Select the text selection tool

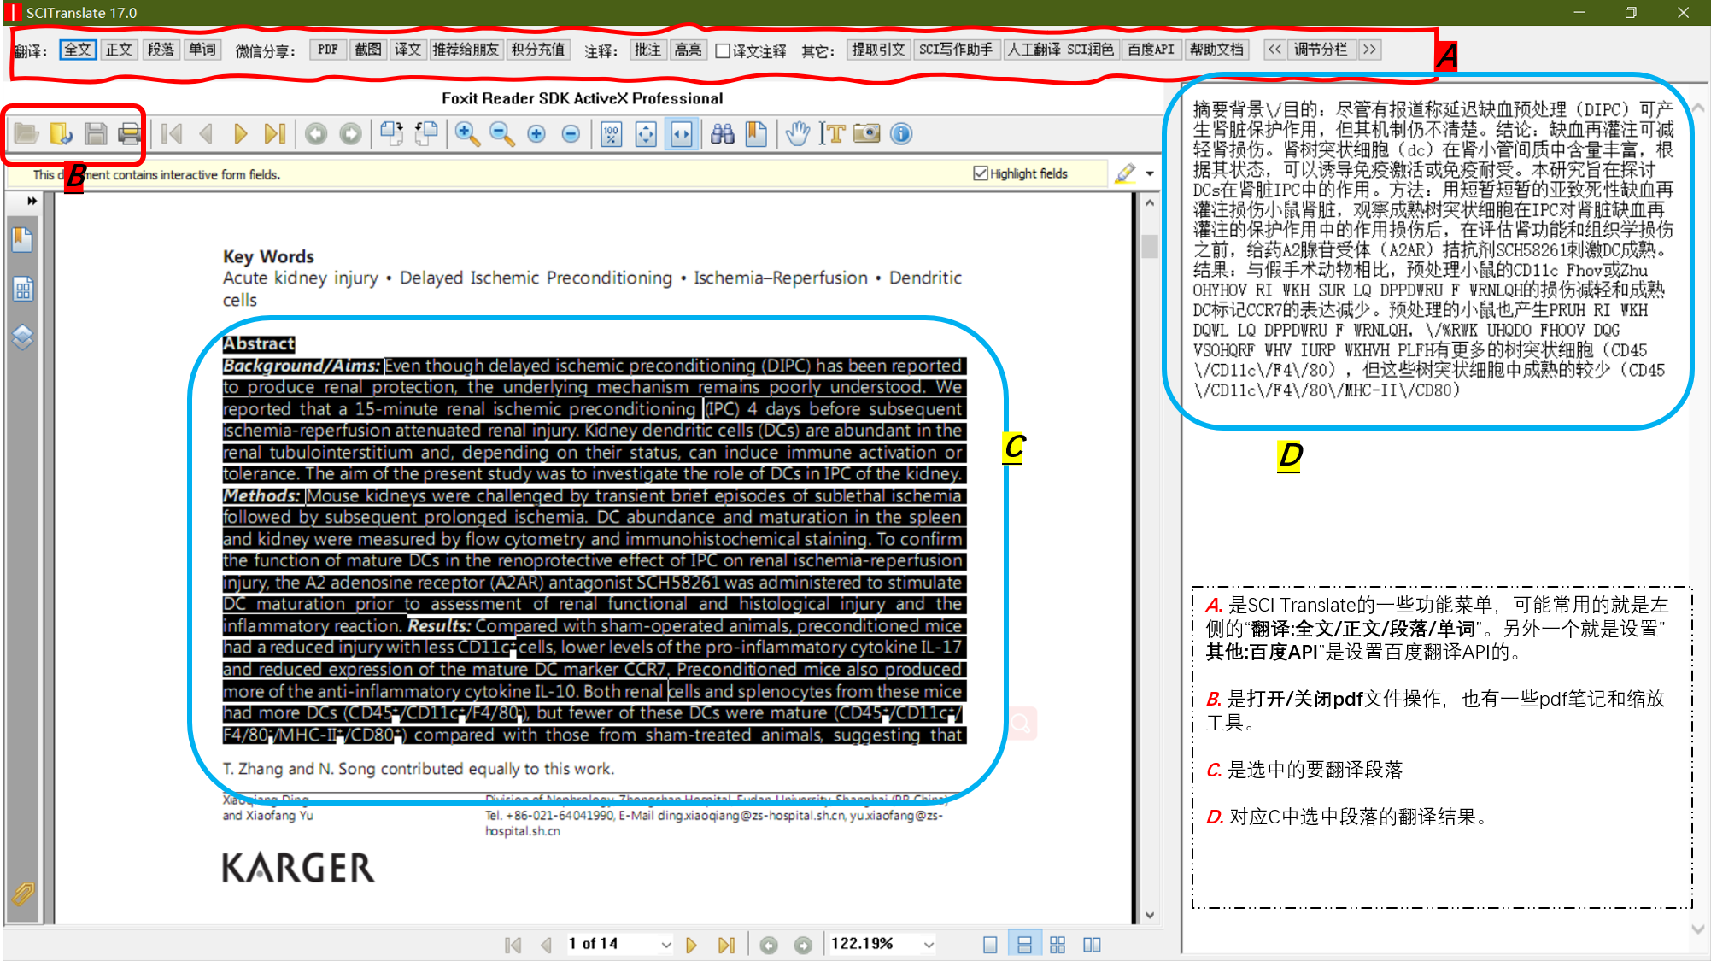(x=832, y=134)
